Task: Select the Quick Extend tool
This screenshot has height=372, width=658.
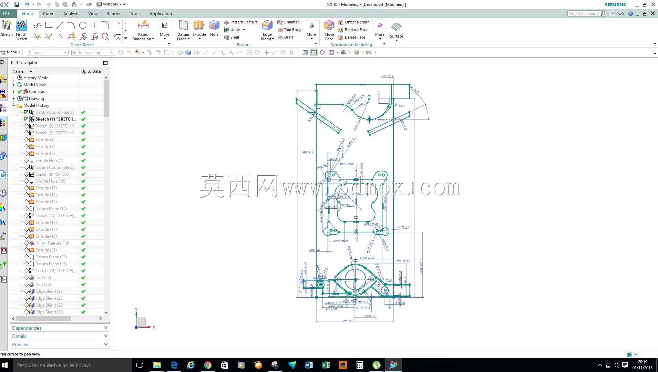Action: 49,37
